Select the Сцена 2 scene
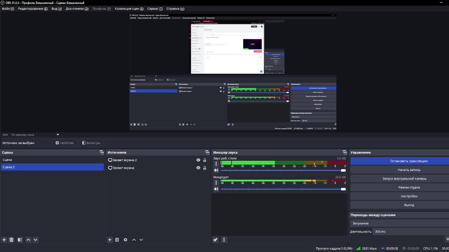 [52, 167]
